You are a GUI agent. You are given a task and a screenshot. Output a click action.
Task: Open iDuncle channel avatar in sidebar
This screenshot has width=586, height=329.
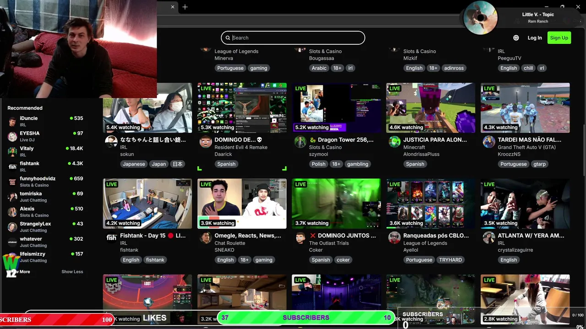(x=12, y=121)
